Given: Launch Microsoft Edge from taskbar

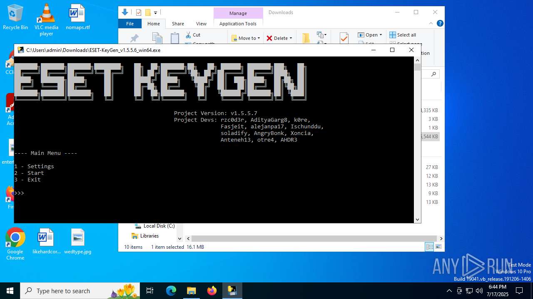Looking at the screenshot, I should coord(171,291).
